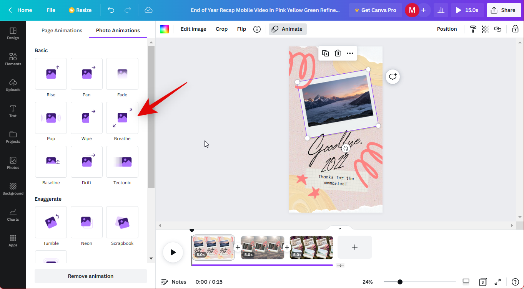This screenshot has height=289, width=524.
Task: Select the first 5.0s page thumbnail
Action: (213, 248)
